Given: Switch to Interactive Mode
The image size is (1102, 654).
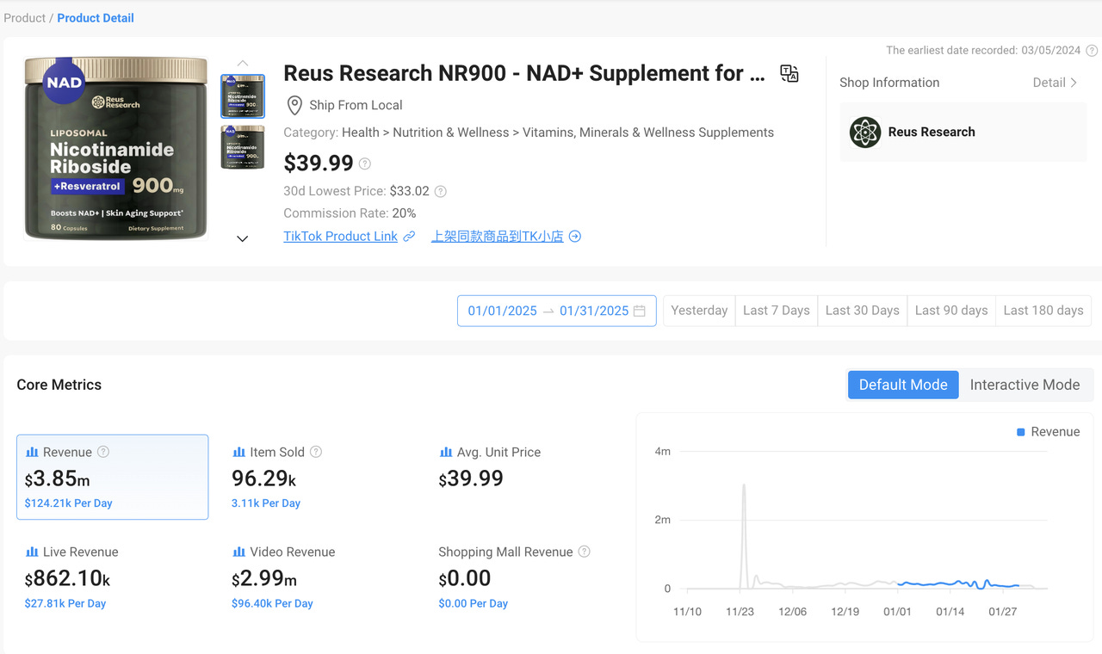Looking at the screenshot, I should click(1025, 385).
